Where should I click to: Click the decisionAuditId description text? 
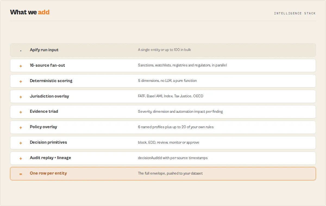[x=173, y=158]
